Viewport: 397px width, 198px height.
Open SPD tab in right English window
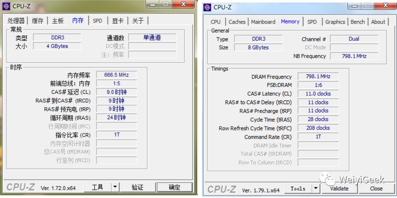tap(312, 22)
